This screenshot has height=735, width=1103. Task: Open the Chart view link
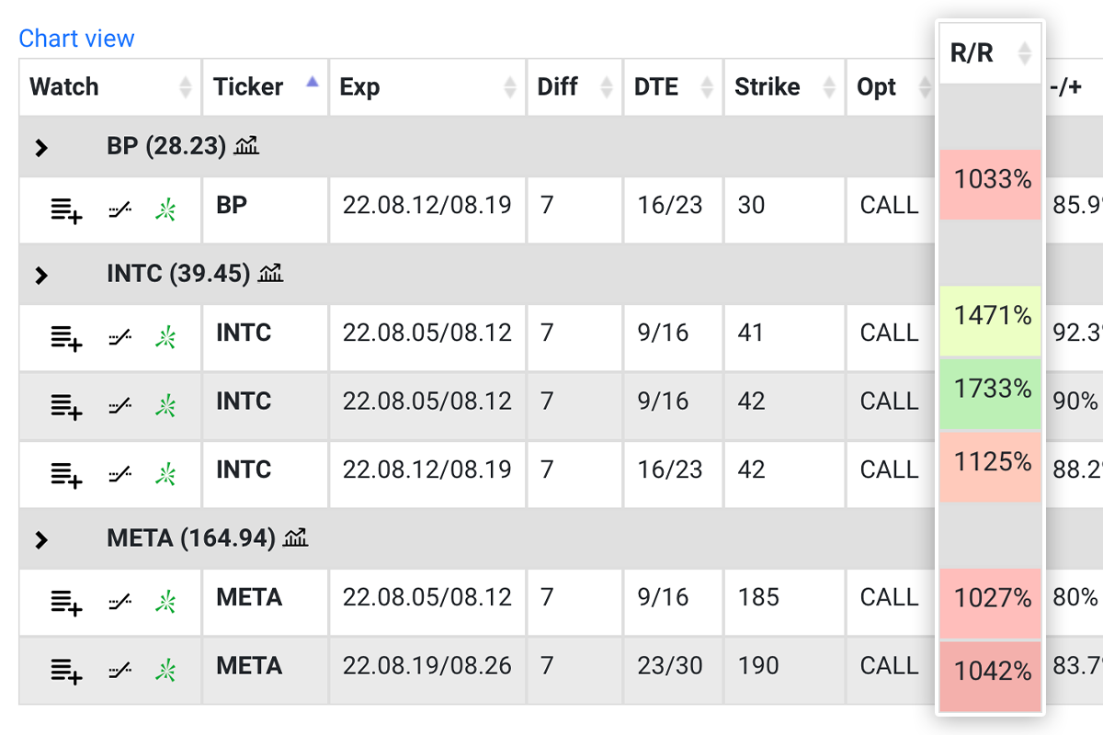point(76,39)
